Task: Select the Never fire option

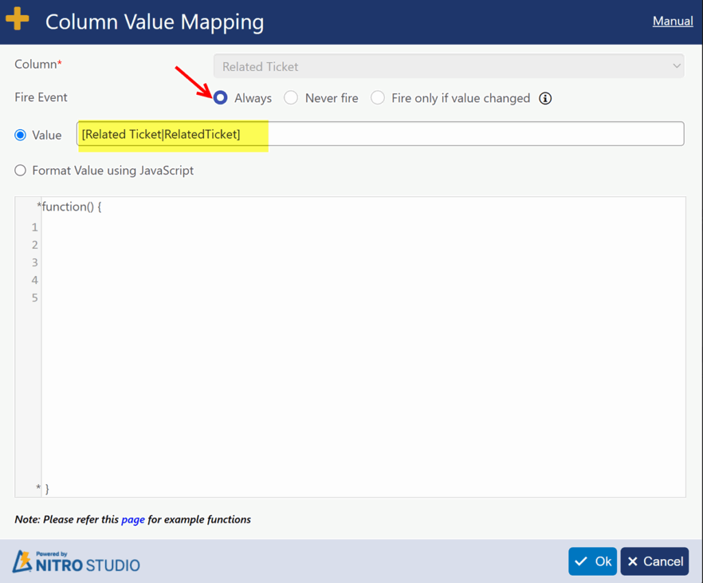Action: click(290, 98)
